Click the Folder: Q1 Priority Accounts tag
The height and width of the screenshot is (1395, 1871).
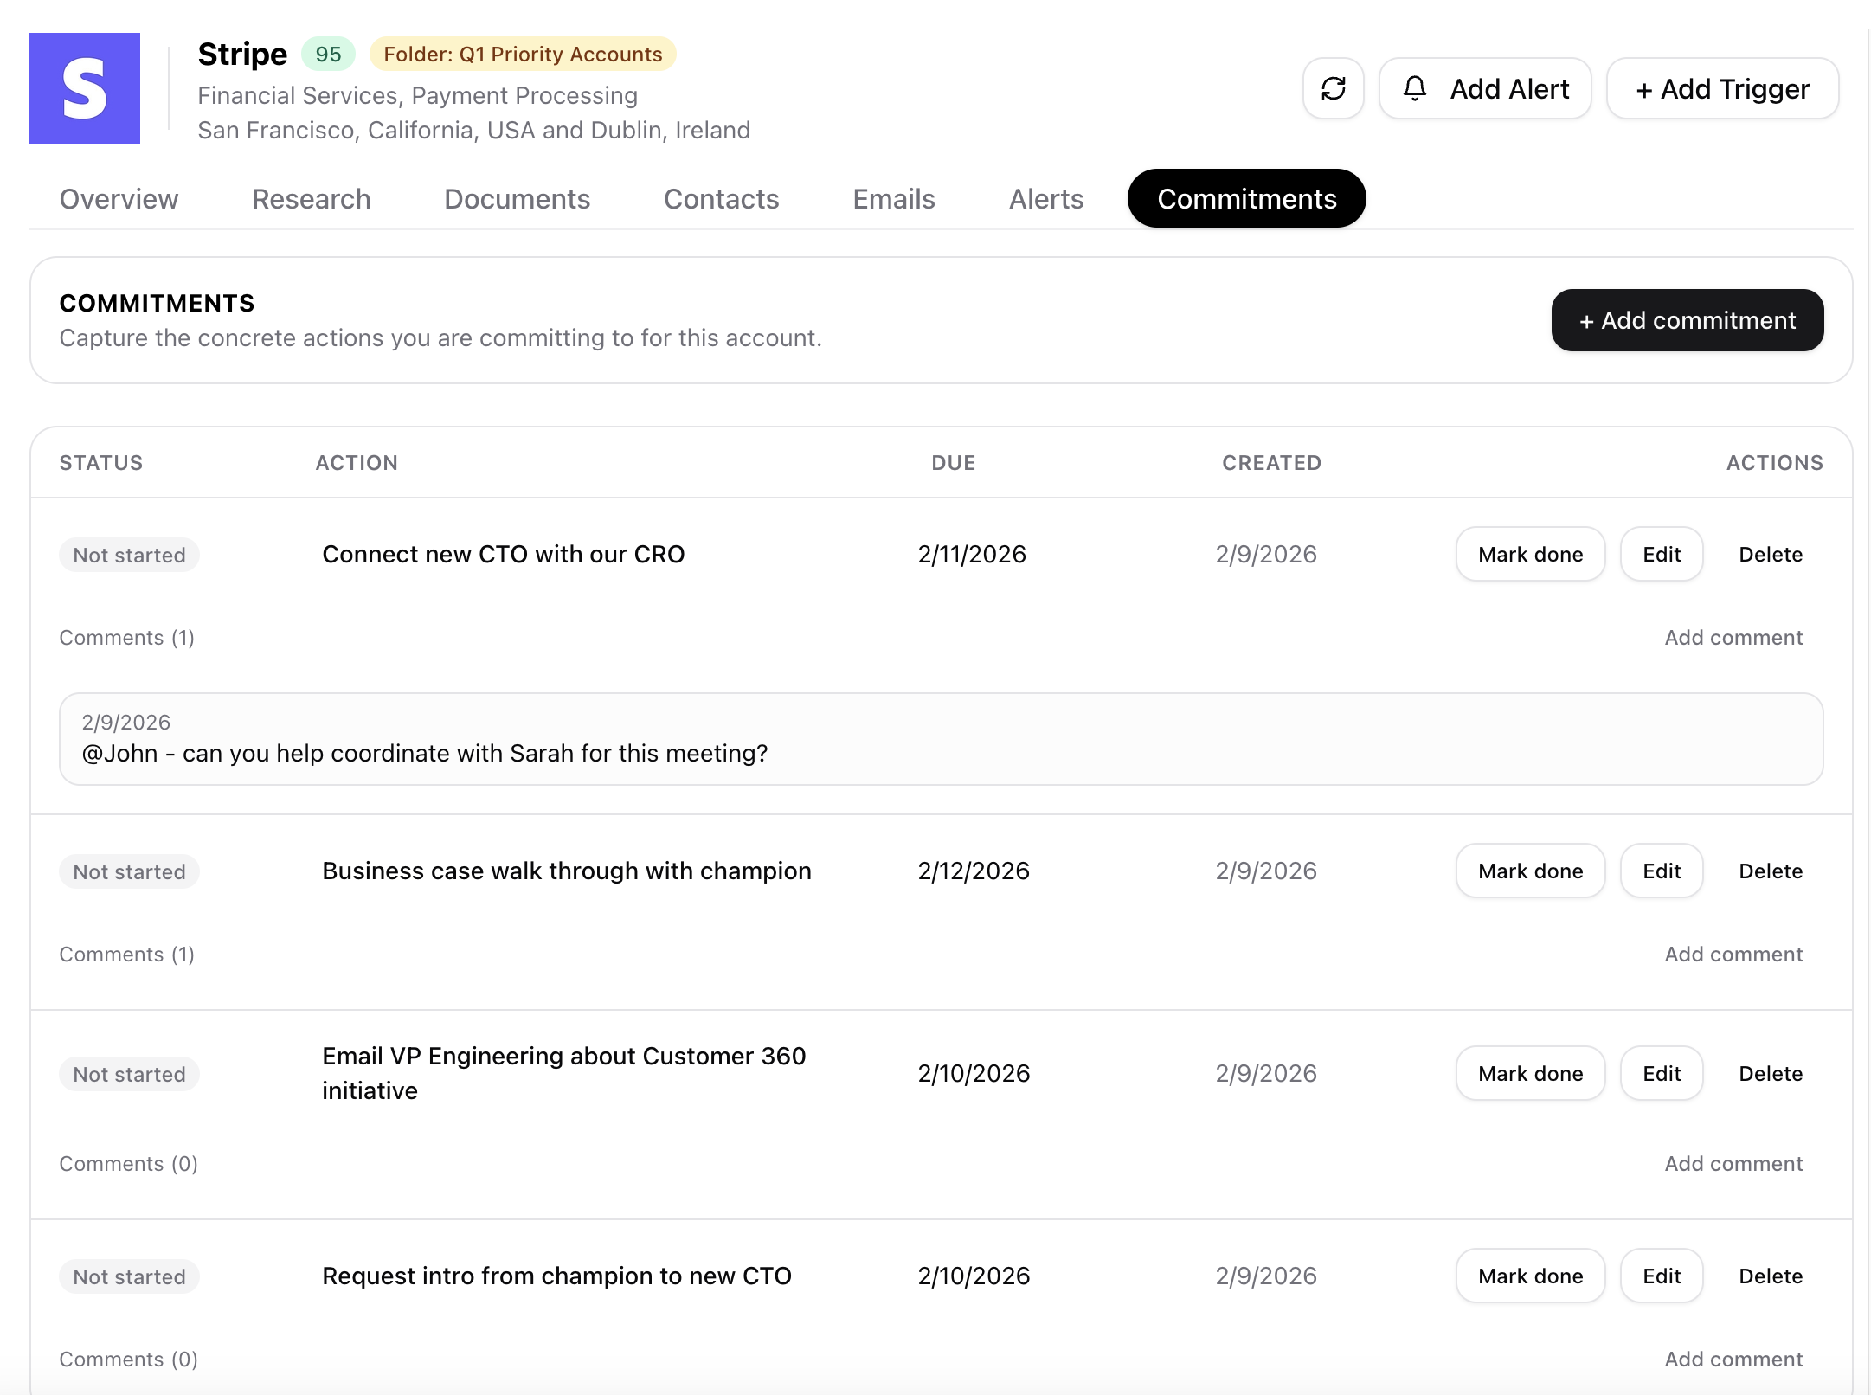point(522,54)
